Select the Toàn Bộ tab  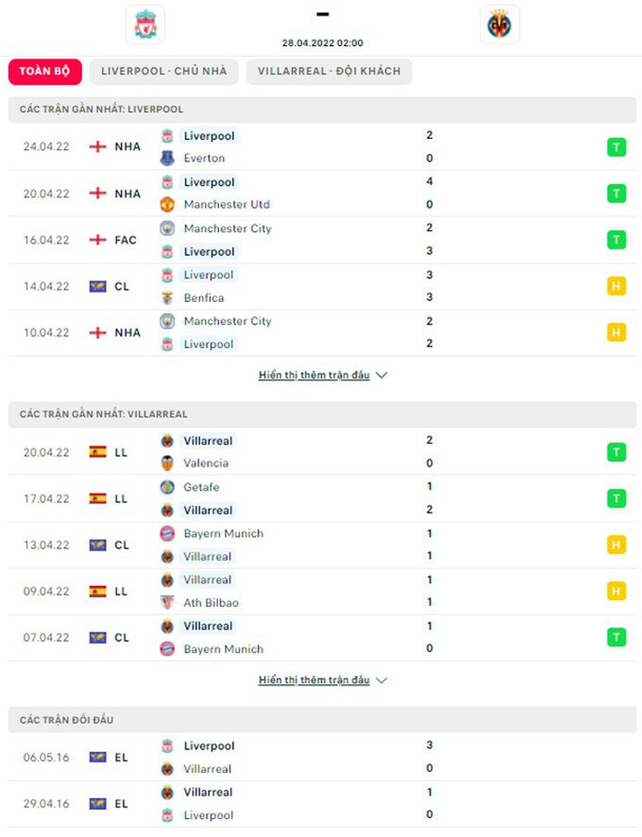45,71
